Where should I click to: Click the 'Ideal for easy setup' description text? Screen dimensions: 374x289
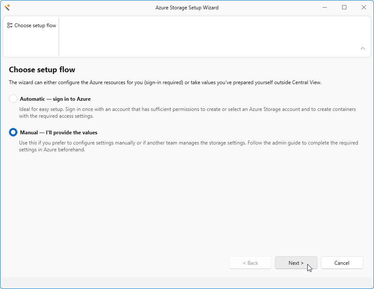tap(187, 113)
